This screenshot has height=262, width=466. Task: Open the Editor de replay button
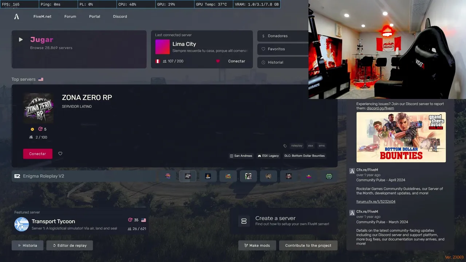70,245
